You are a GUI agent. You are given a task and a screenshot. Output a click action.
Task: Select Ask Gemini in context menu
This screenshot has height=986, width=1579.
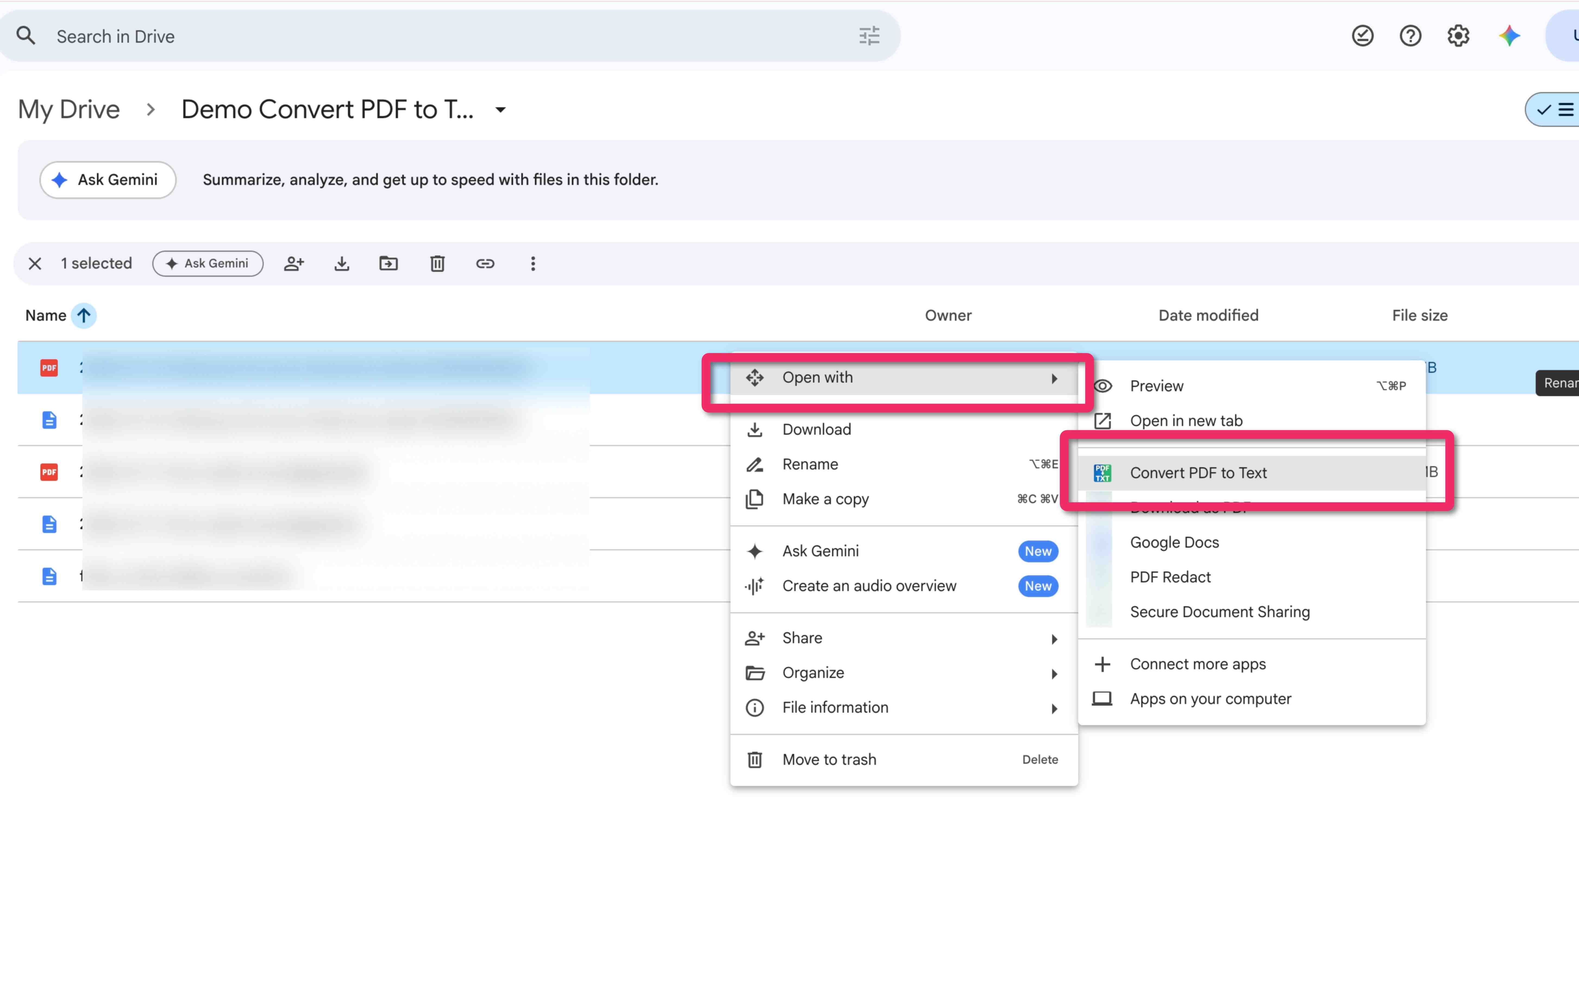point(904,551)
